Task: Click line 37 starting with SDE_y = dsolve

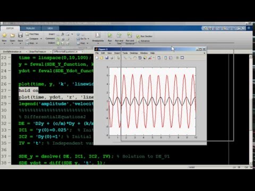Action: click(x=66, y=157)
